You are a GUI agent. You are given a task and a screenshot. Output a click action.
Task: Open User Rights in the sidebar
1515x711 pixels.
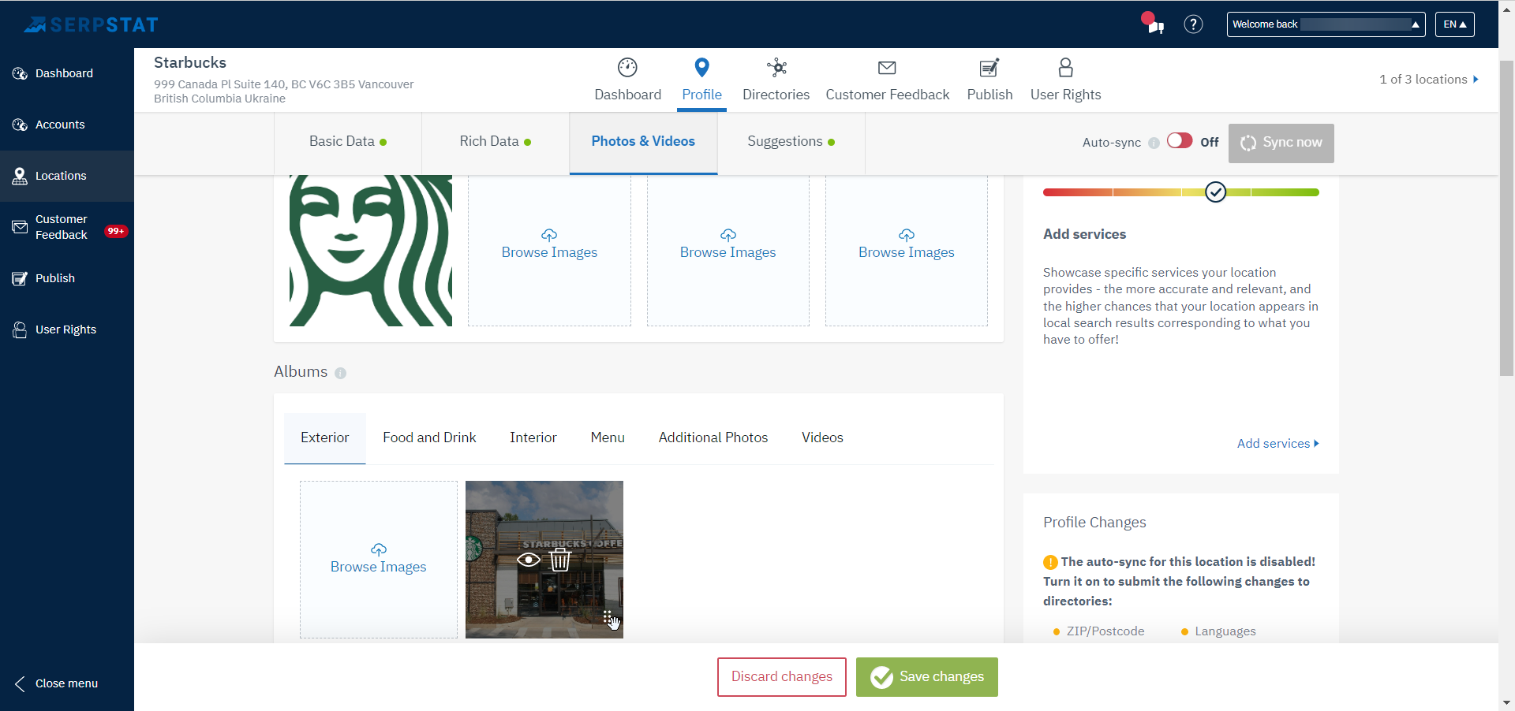tap(65, 329)
